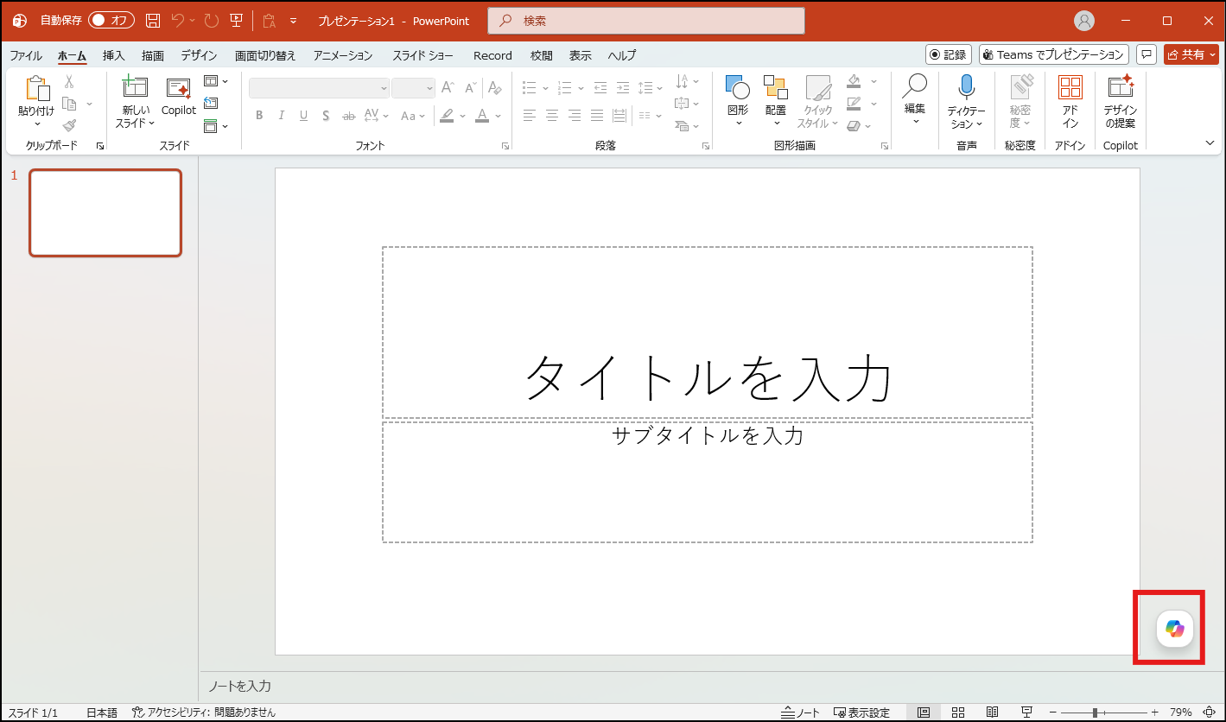The height and width of the screenshot is (722, 1226).
Task: Switch to slide sorter view icon
Action: click(x=958, y=712)
